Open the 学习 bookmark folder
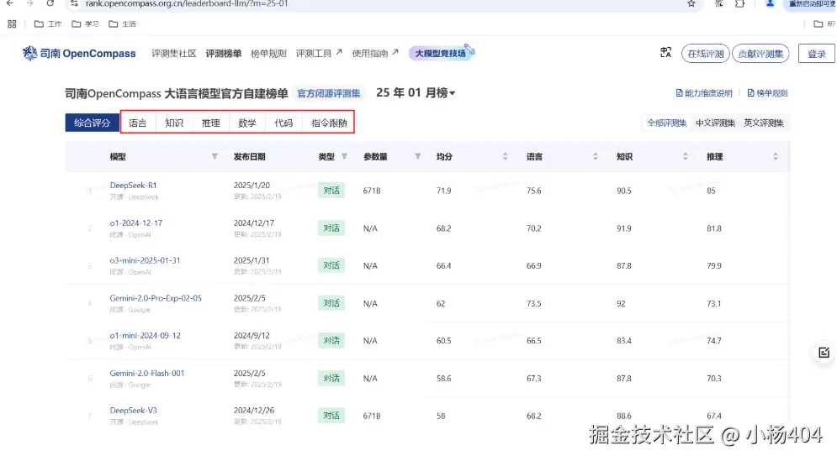The width and height of the screenshot is (837, 461). click(x=85, y=24)
